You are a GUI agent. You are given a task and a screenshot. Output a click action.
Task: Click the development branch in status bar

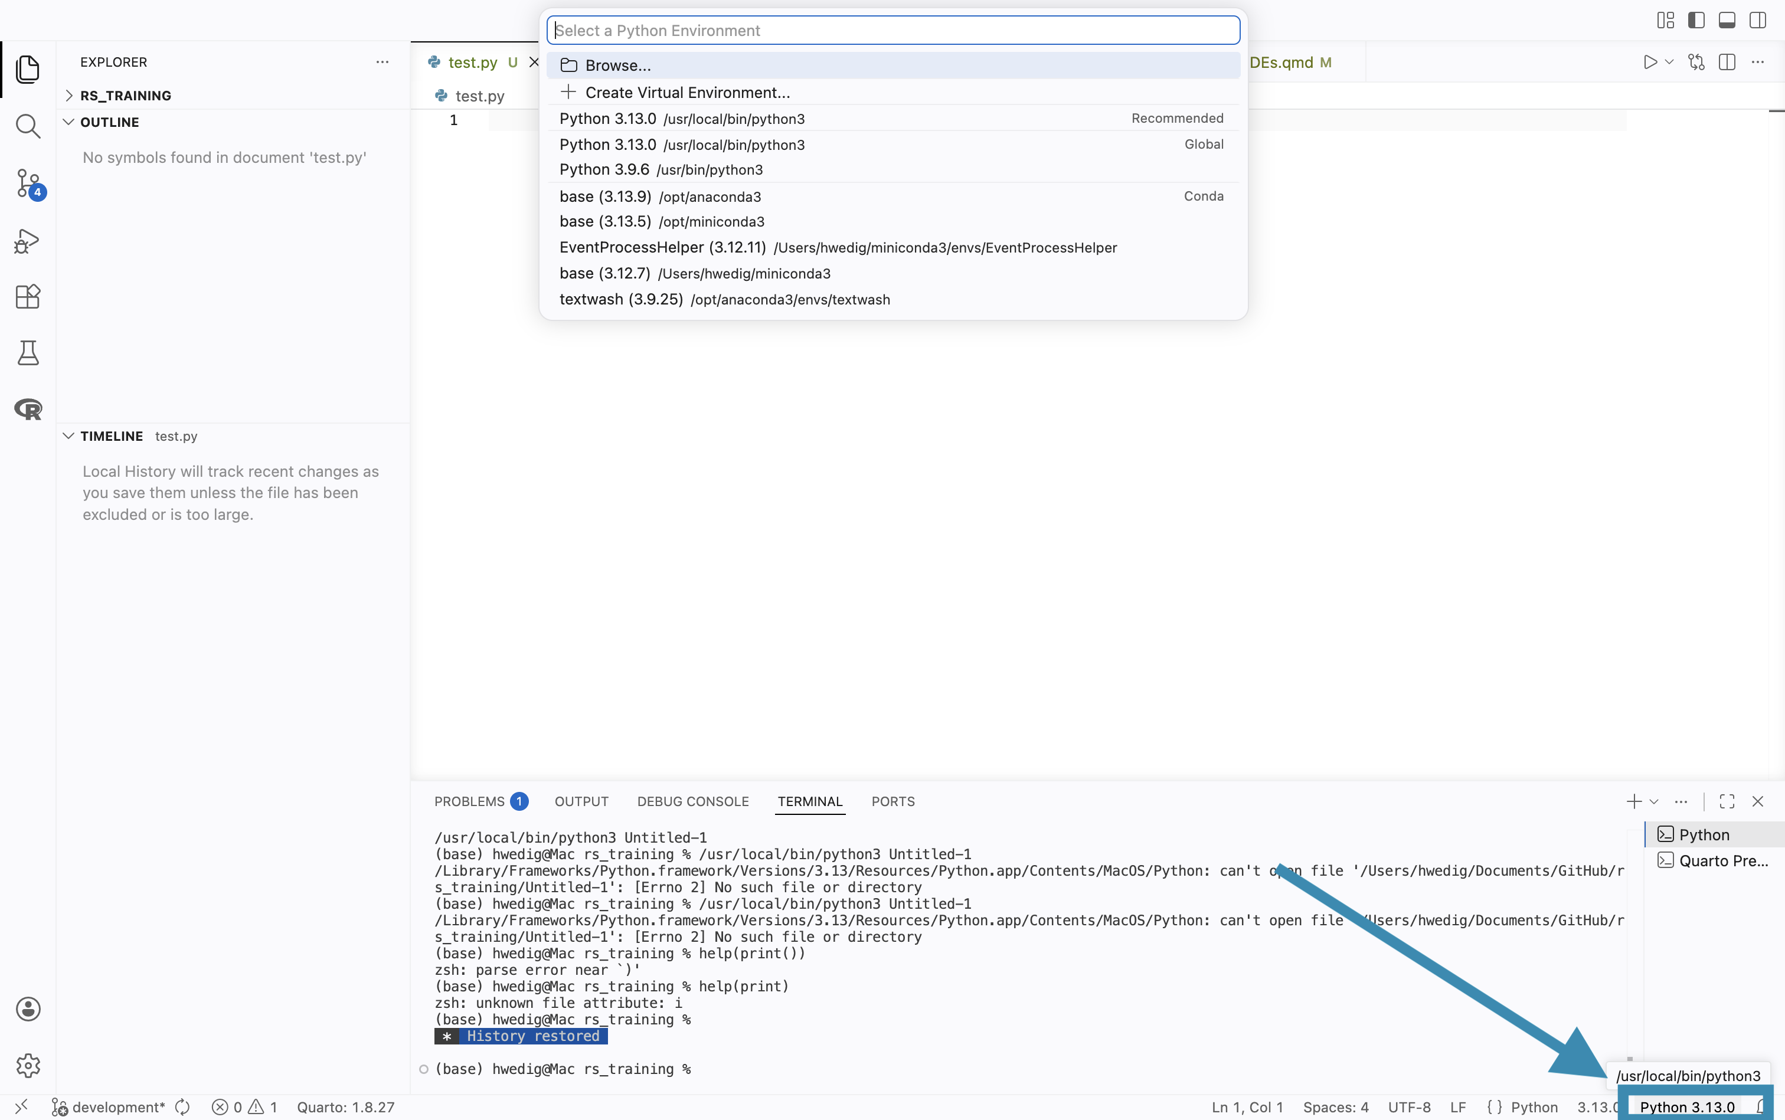coord(119,1106)
